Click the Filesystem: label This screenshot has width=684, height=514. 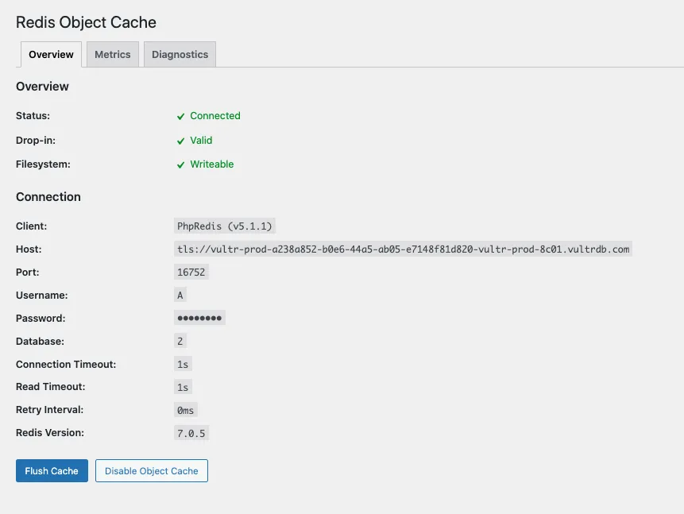[43, 164]
